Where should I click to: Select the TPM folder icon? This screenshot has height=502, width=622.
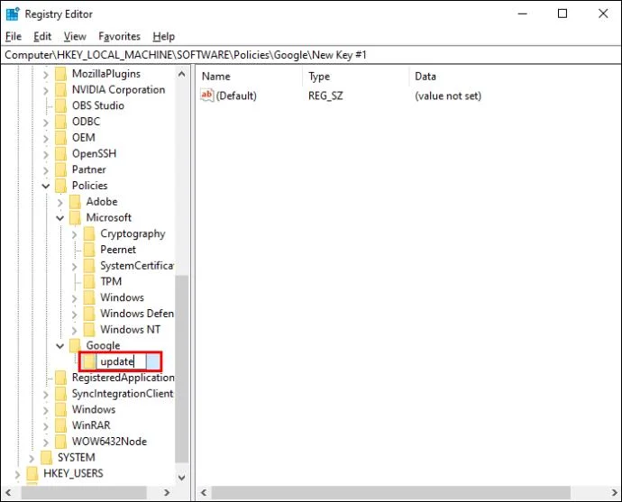pyautogui.click(x=89, y=281)
